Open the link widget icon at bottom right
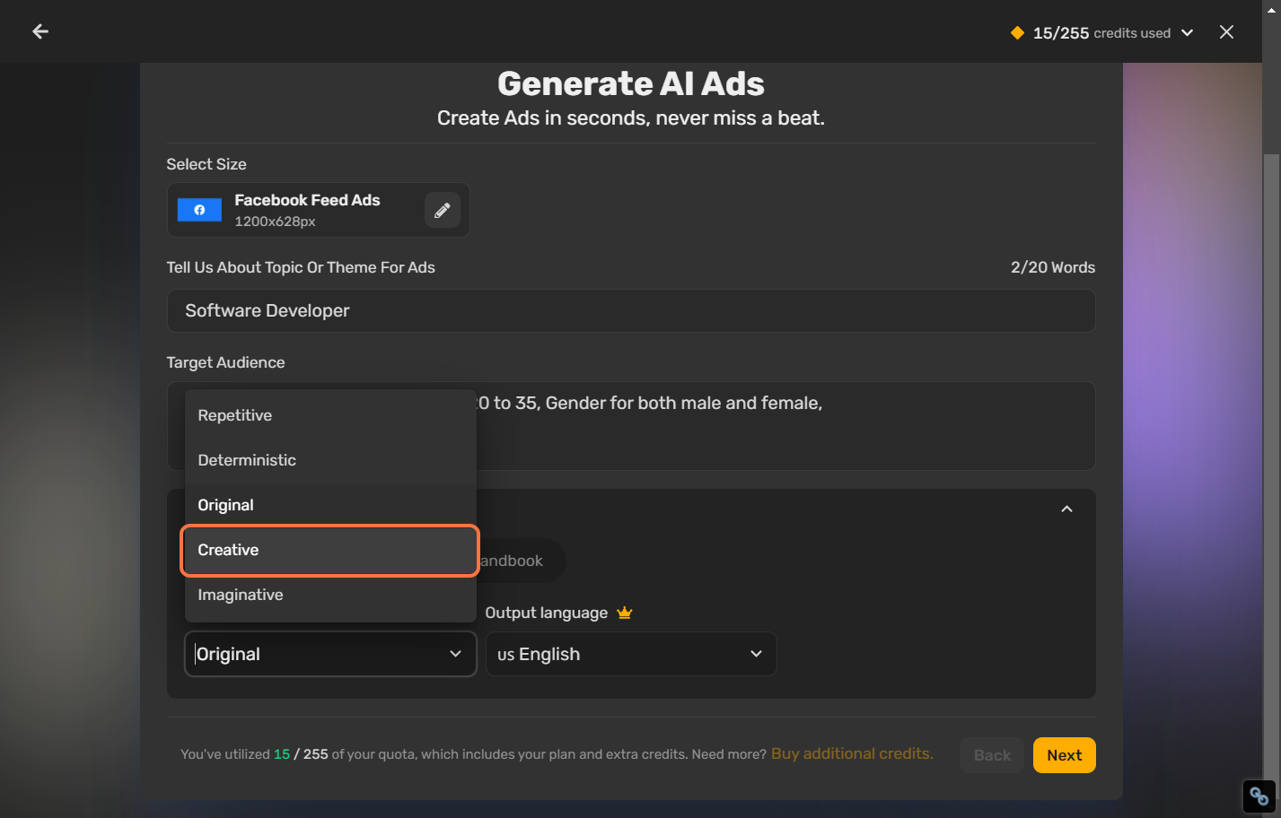This screenshot has height=818, width=1281. coord(1259,796)
